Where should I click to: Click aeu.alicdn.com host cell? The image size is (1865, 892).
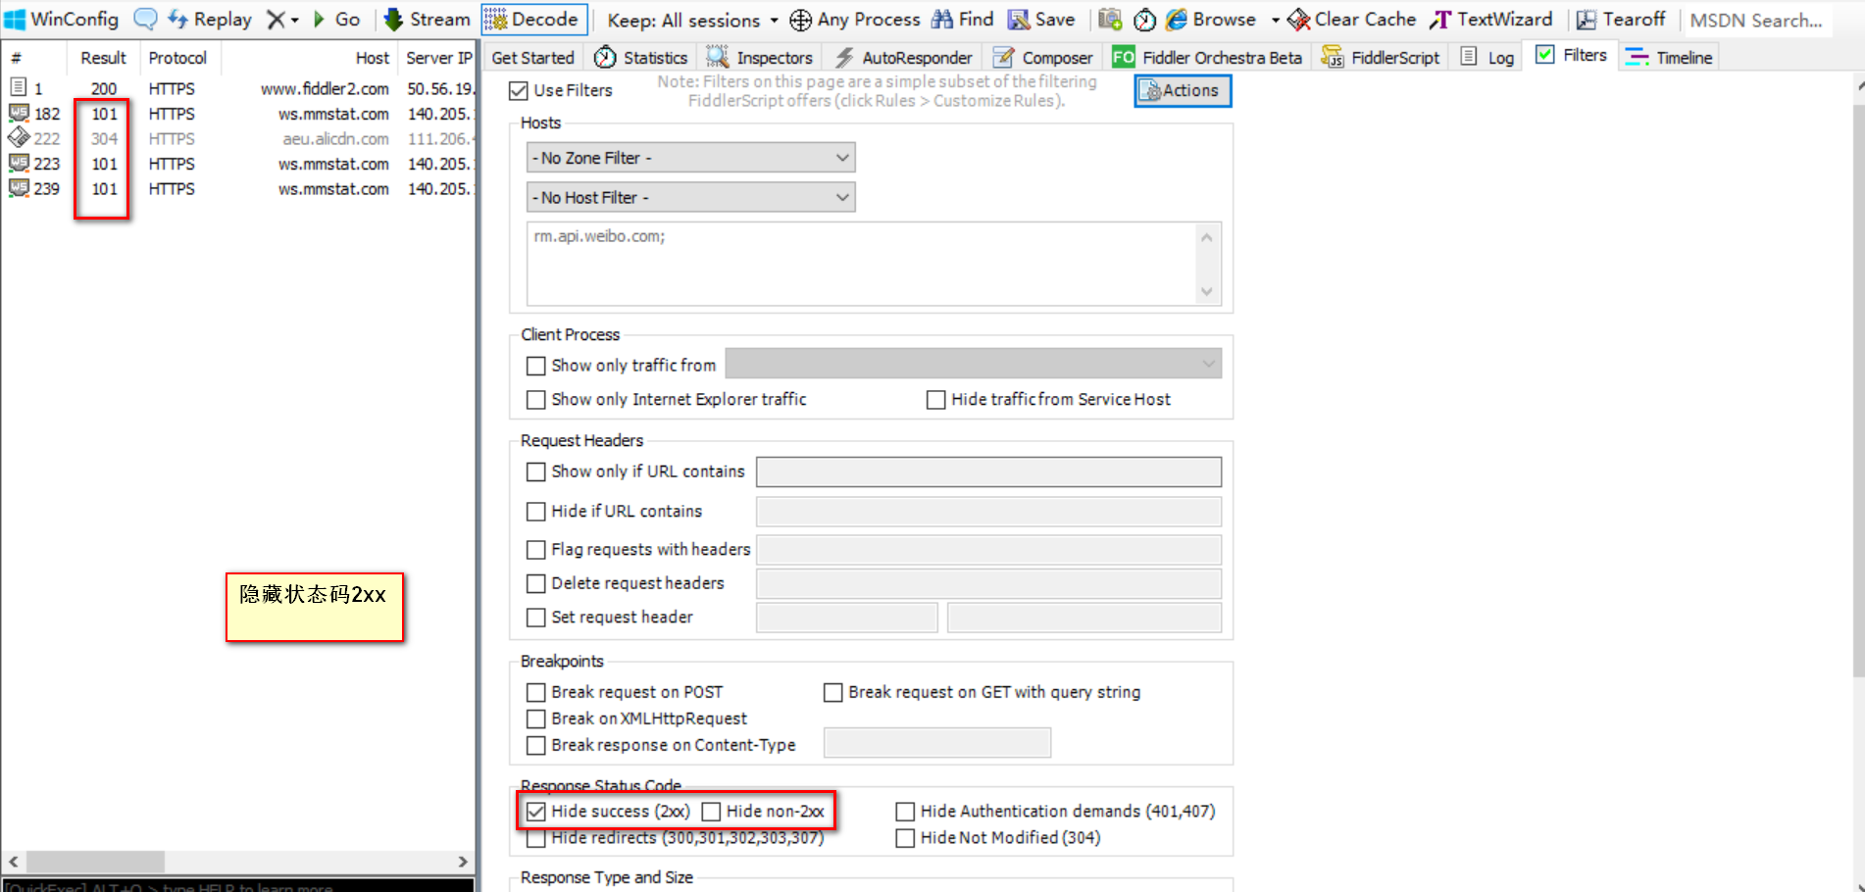tap(335, 138)
